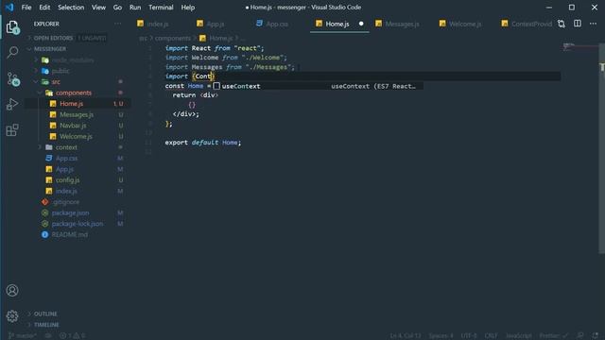Expand the context folder

(x=66, y=147)
